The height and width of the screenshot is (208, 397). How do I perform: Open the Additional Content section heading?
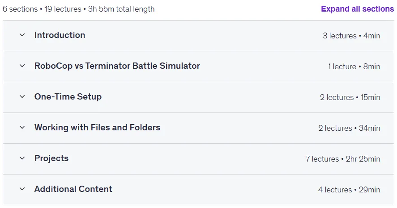pos(73,189)
